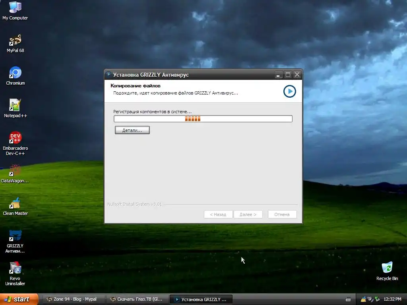The image size is (407, 305).
Task: Open the Windows start menu
Action: click(x=19, y=299)
